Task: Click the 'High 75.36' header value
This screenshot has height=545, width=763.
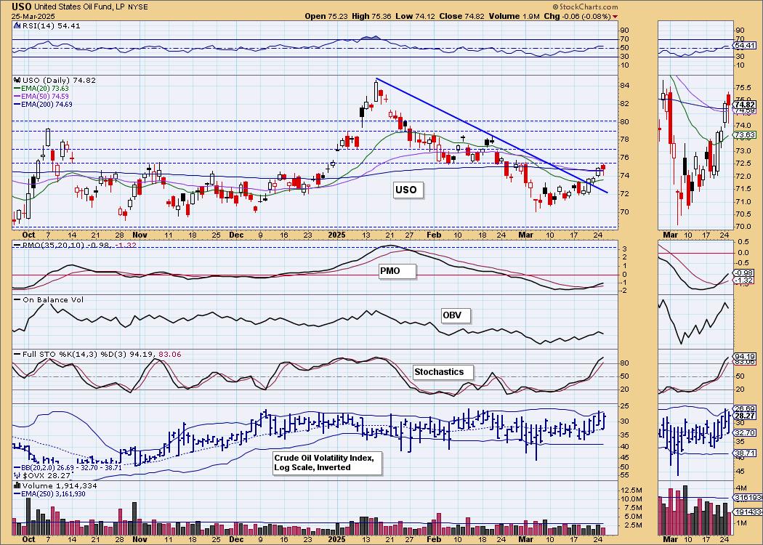Action: pos(373,16)
